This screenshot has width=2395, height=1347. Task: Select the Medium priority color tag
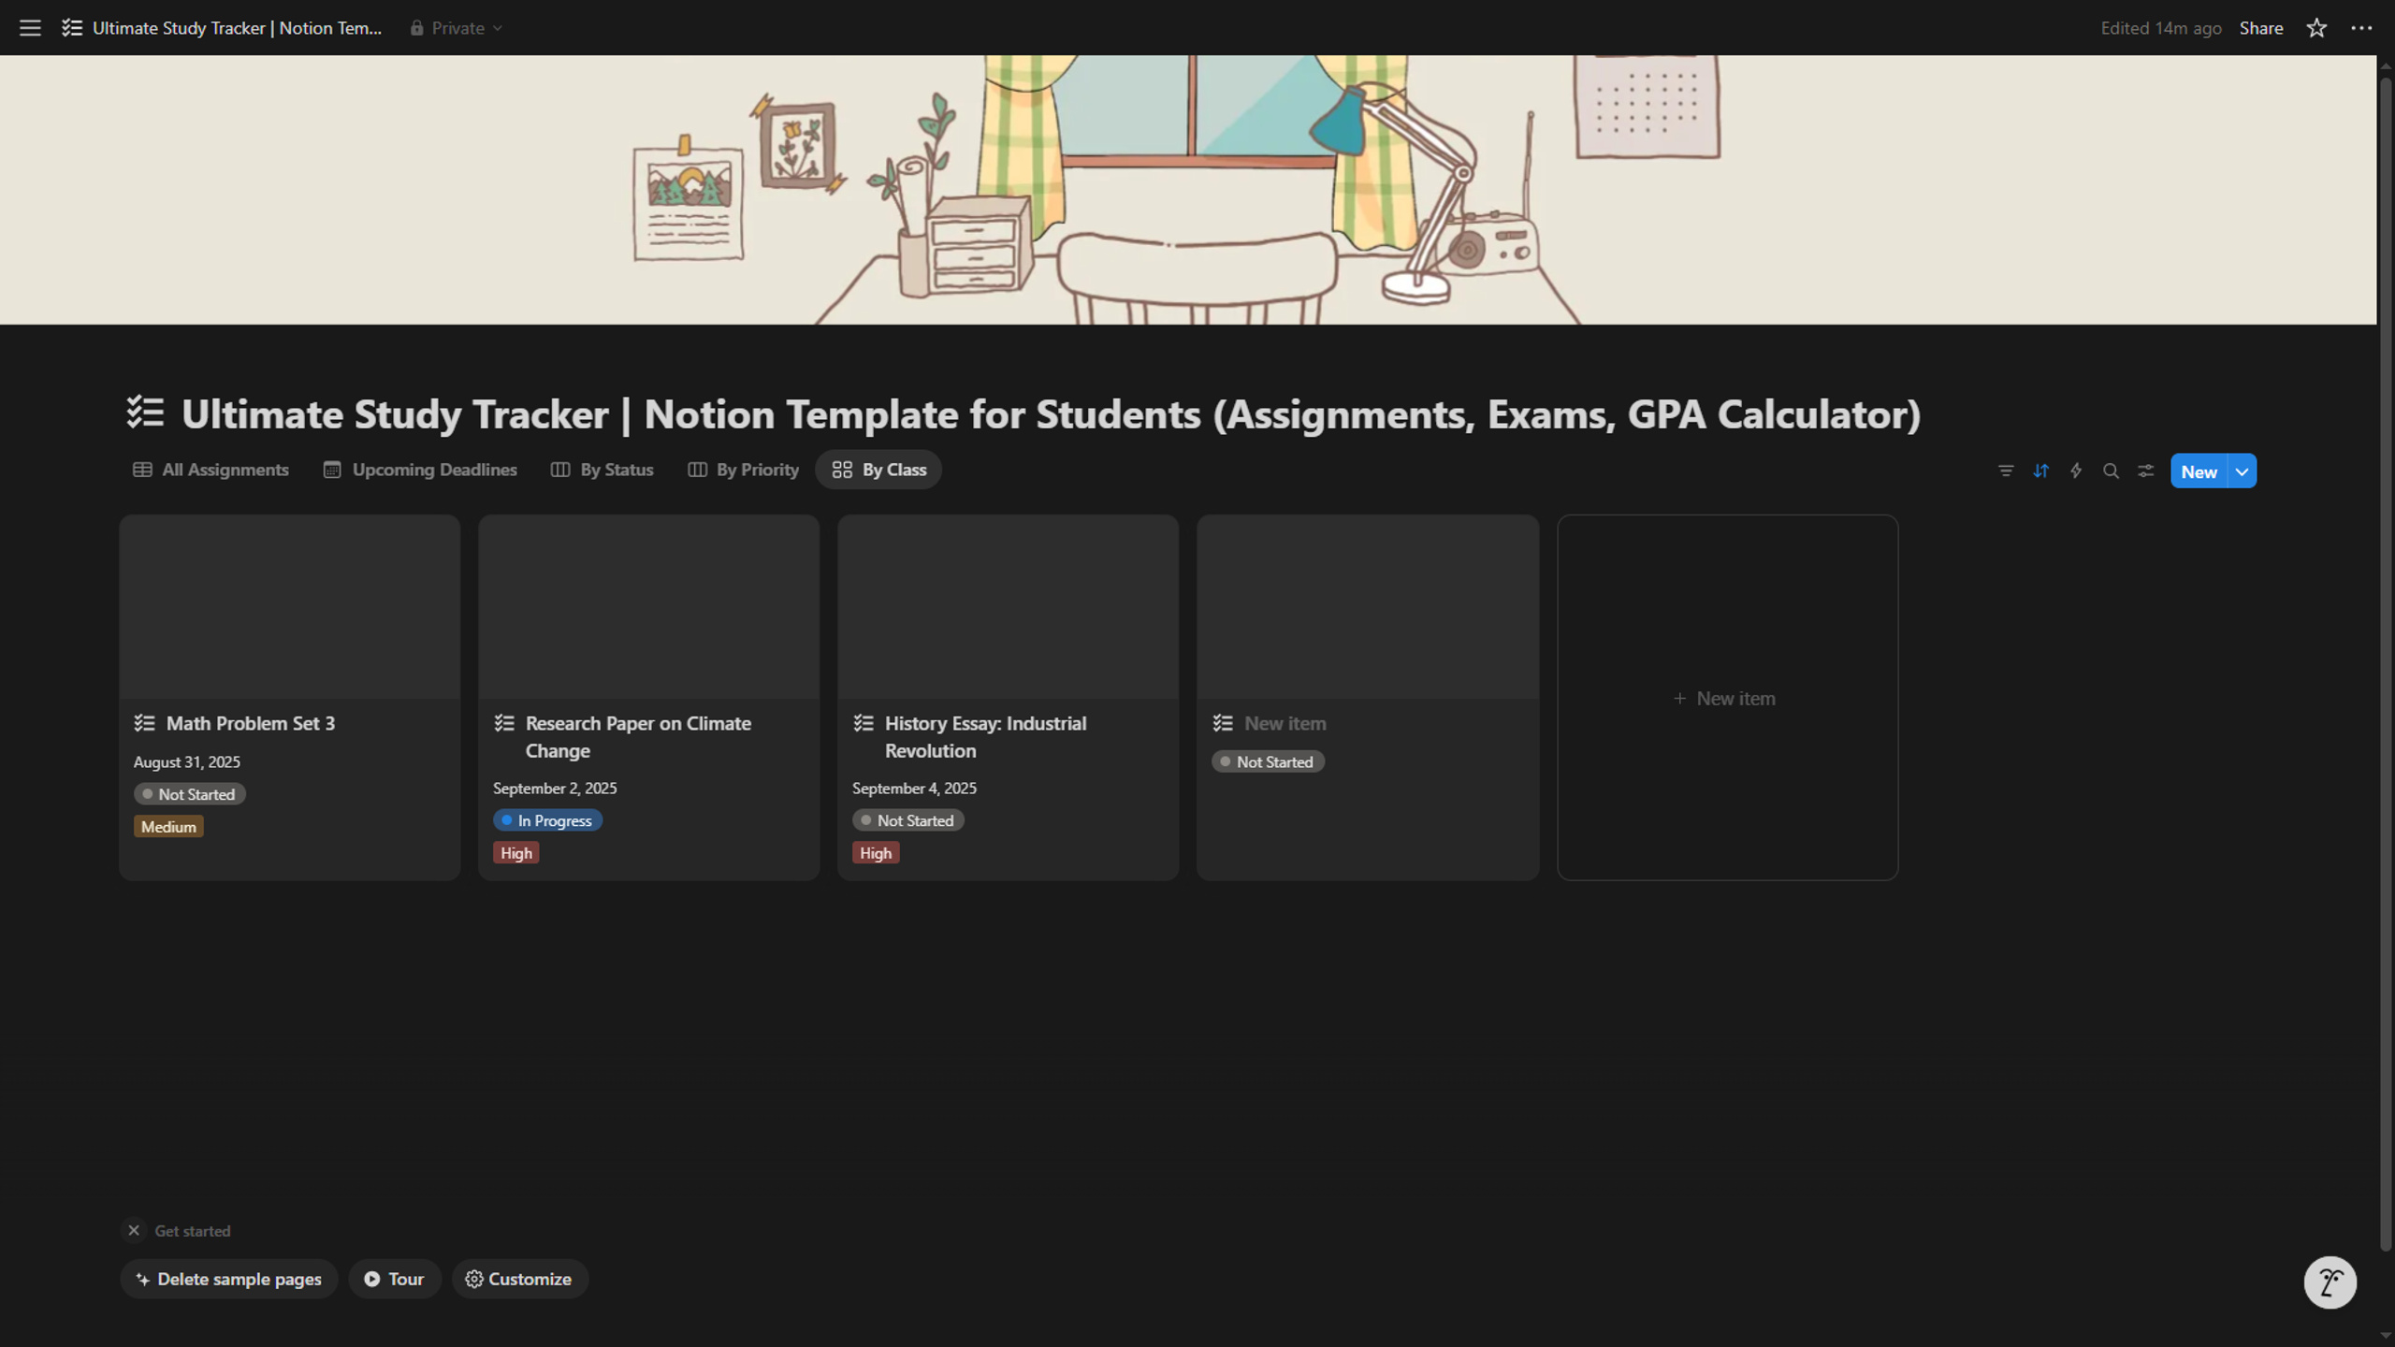tap(168, 827)
